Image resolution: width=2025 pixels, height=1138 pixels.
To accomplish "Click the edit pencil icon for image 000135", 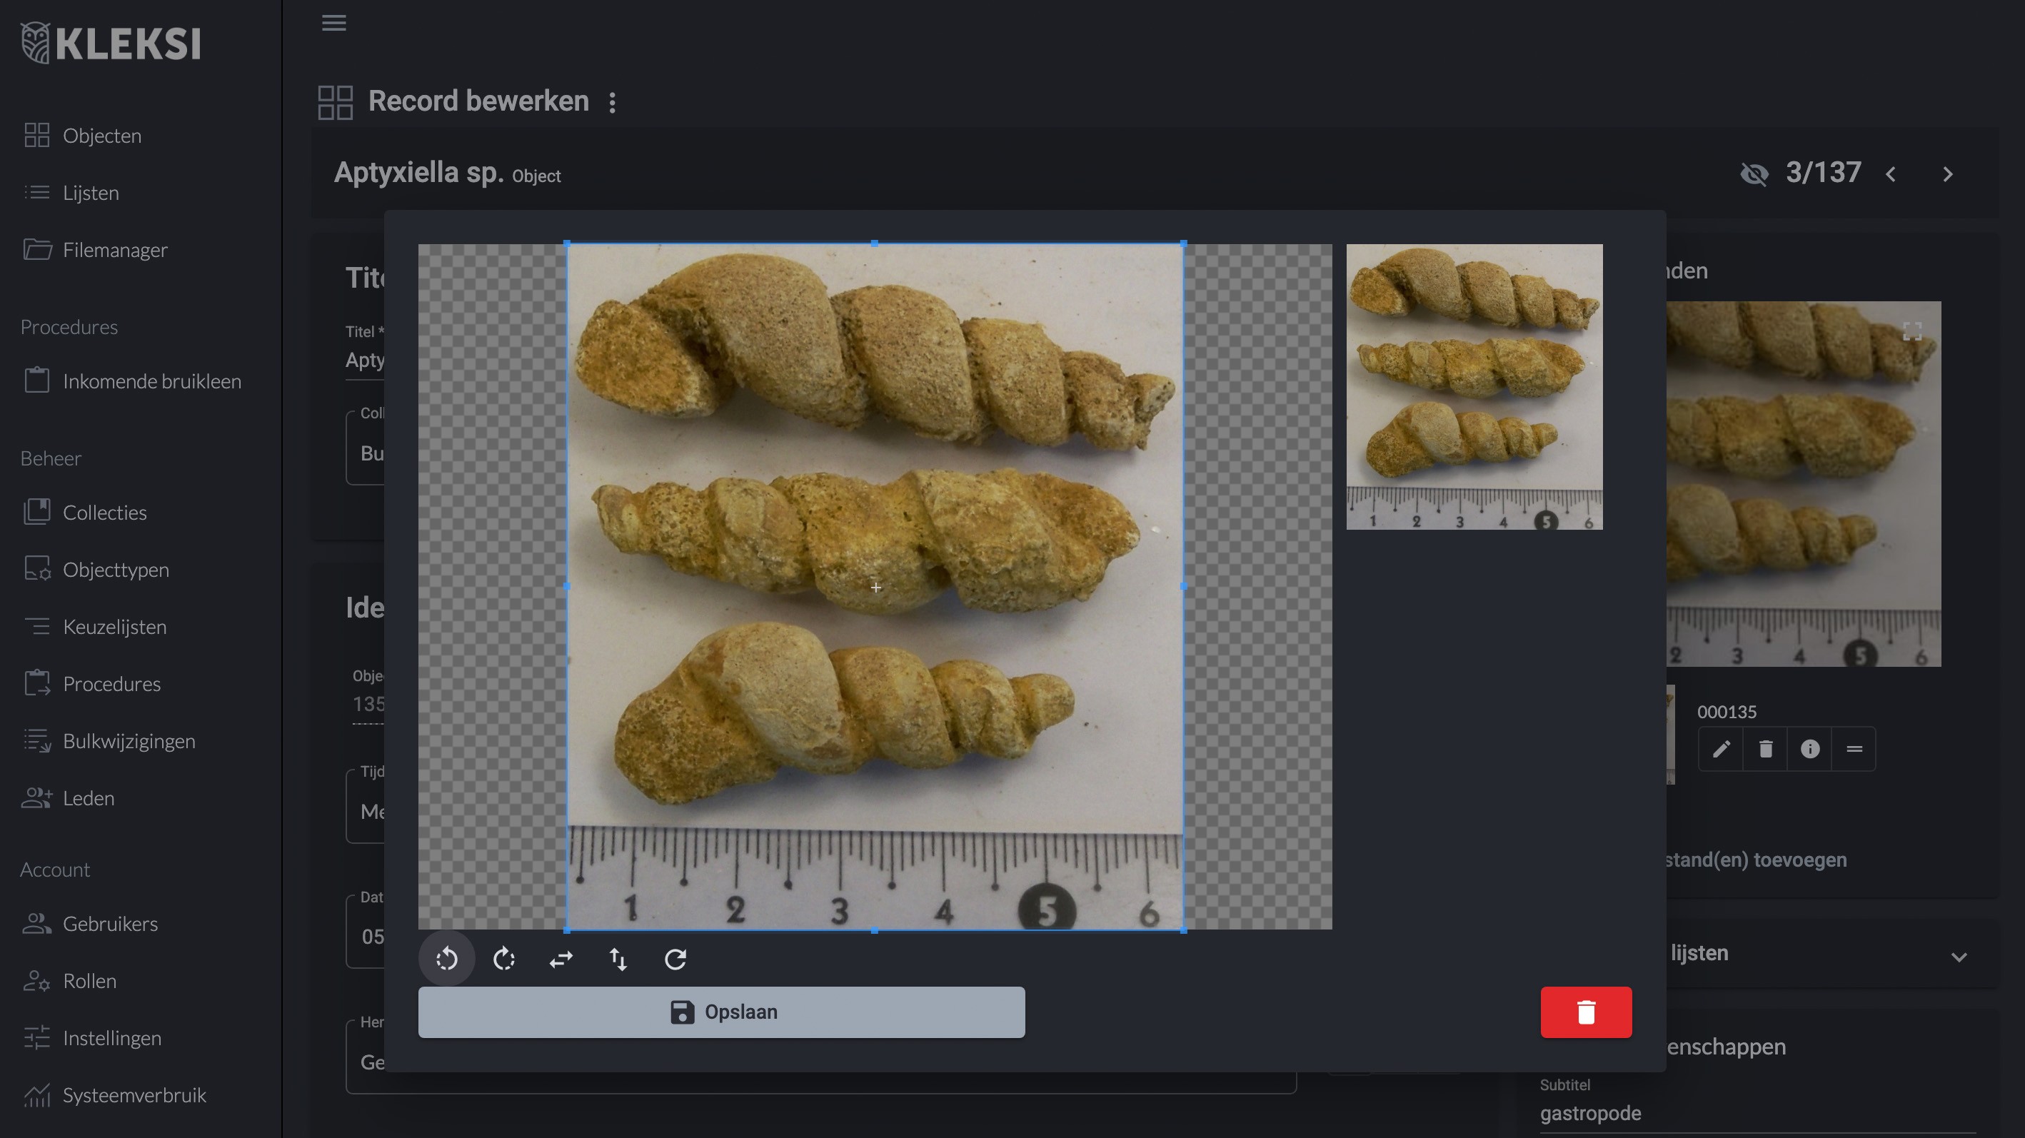I will (1720, 748).
